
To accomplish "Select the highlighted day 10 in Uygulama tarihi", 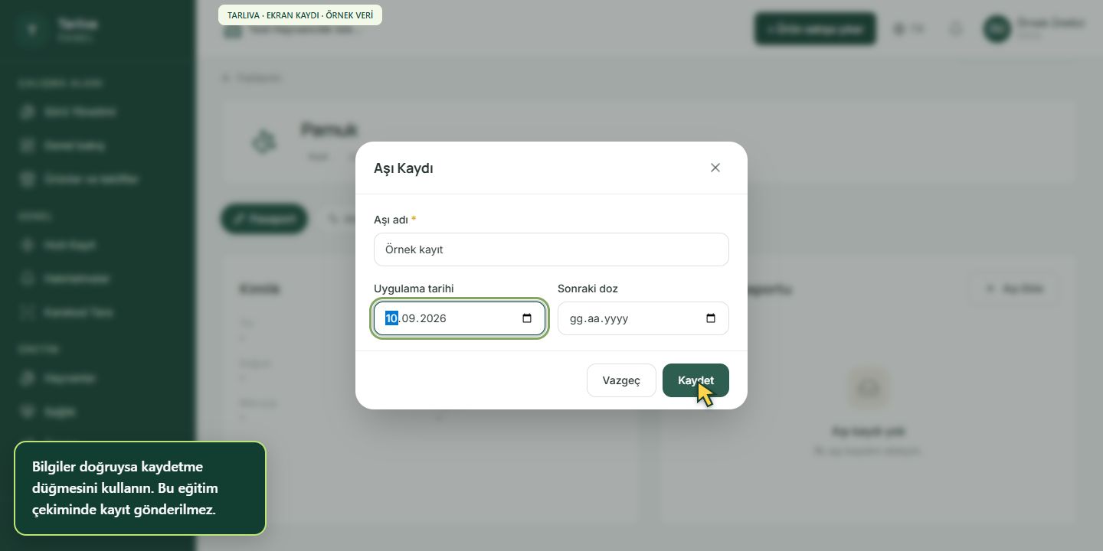I will tap(391, 318).
